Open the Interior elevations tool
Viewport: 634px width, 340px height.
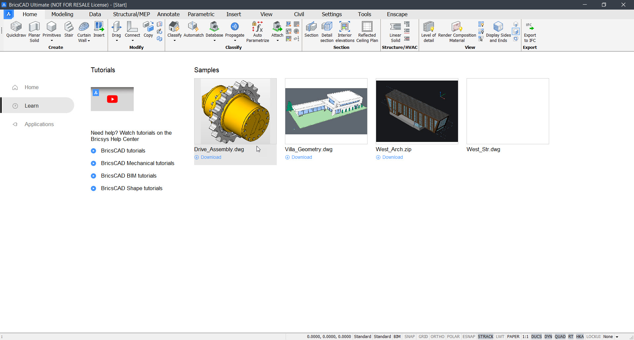(x=345, y=32)
